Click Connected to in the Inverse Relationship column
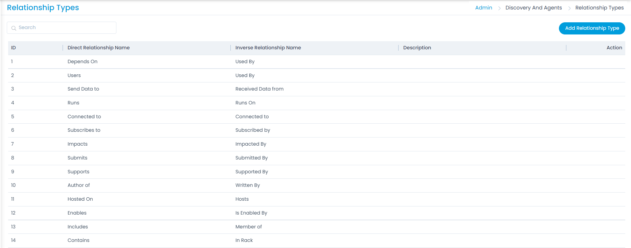Viewport: 631px width, 248px height. tap(252, 117)
